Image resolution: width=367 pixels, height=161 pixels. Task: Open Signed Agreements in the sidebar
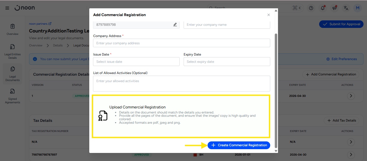(x=12, y=96)
